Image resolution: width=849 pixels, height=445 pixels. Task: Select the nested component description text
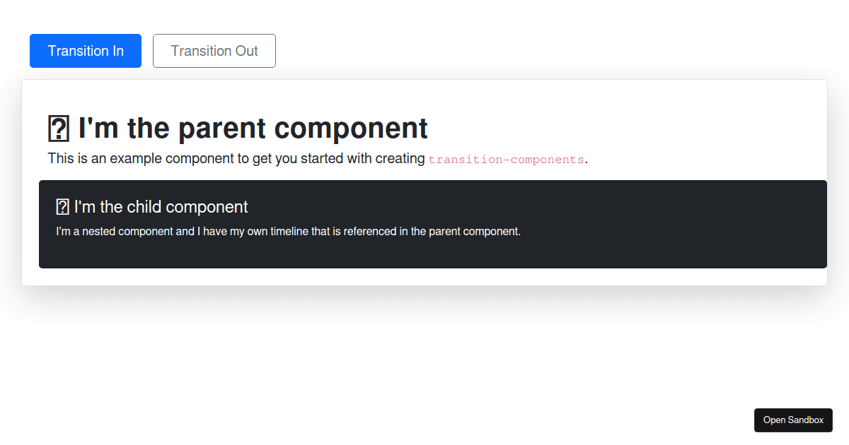287,231
